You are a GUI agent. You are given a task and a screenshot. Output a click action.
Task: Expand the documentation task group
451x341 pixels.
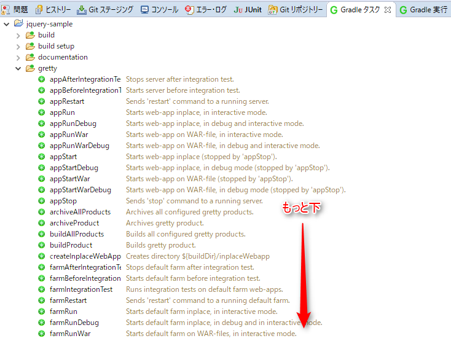click(18, 58)
